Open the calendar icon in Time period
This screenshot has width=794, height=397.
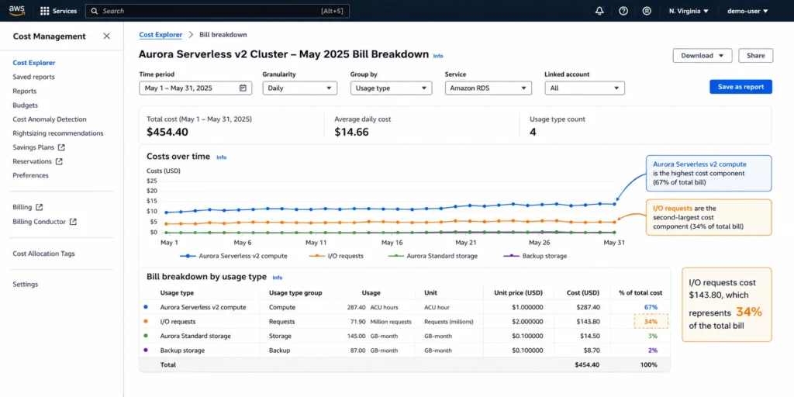243,88
